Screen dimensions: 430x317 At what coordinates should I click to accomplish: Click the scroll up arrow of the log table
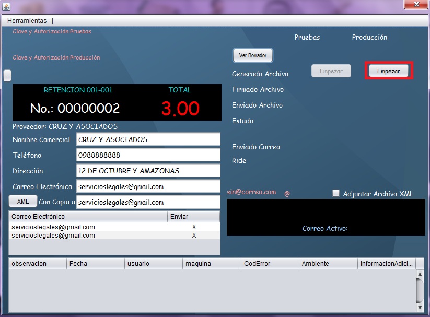point(420,274)
